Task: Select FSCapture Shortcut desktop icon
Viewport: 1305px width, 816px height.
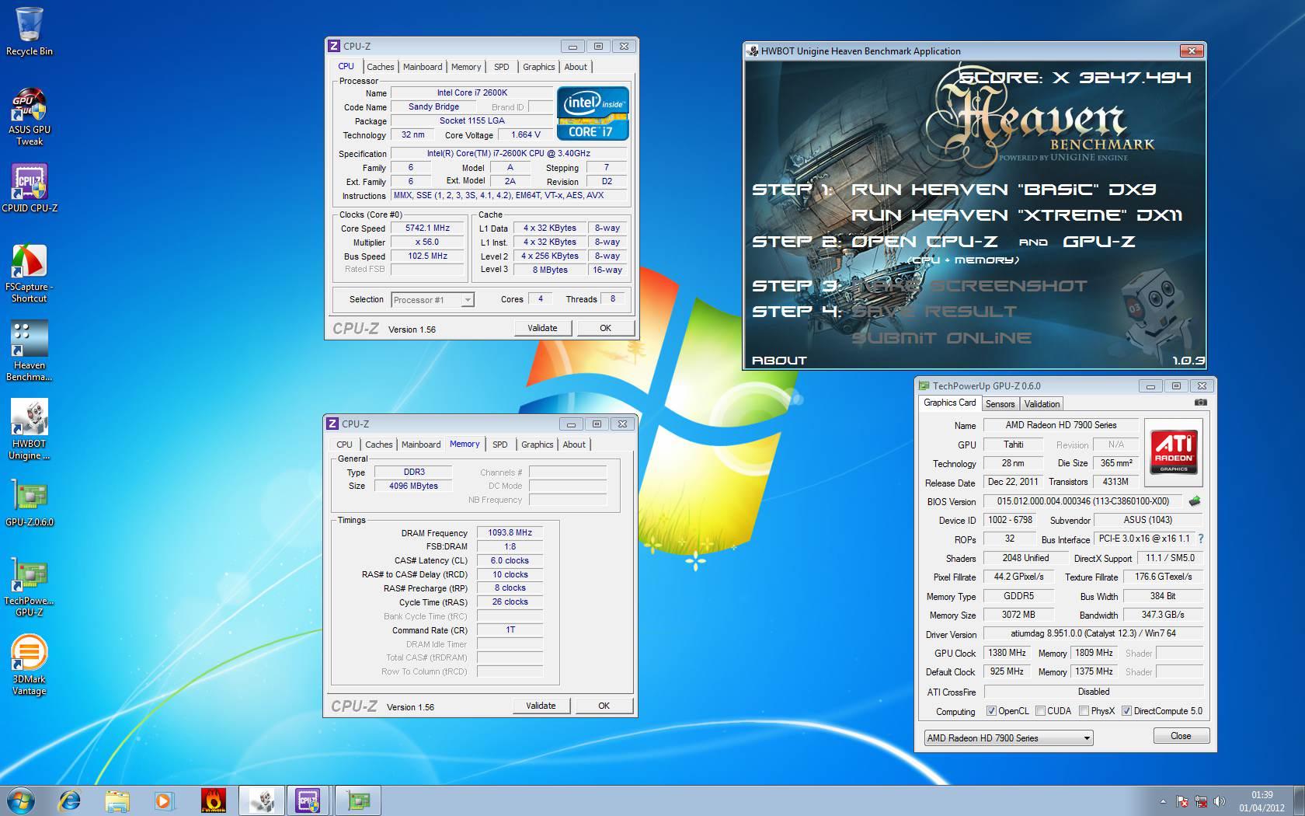Action: (x=30, y=274)
